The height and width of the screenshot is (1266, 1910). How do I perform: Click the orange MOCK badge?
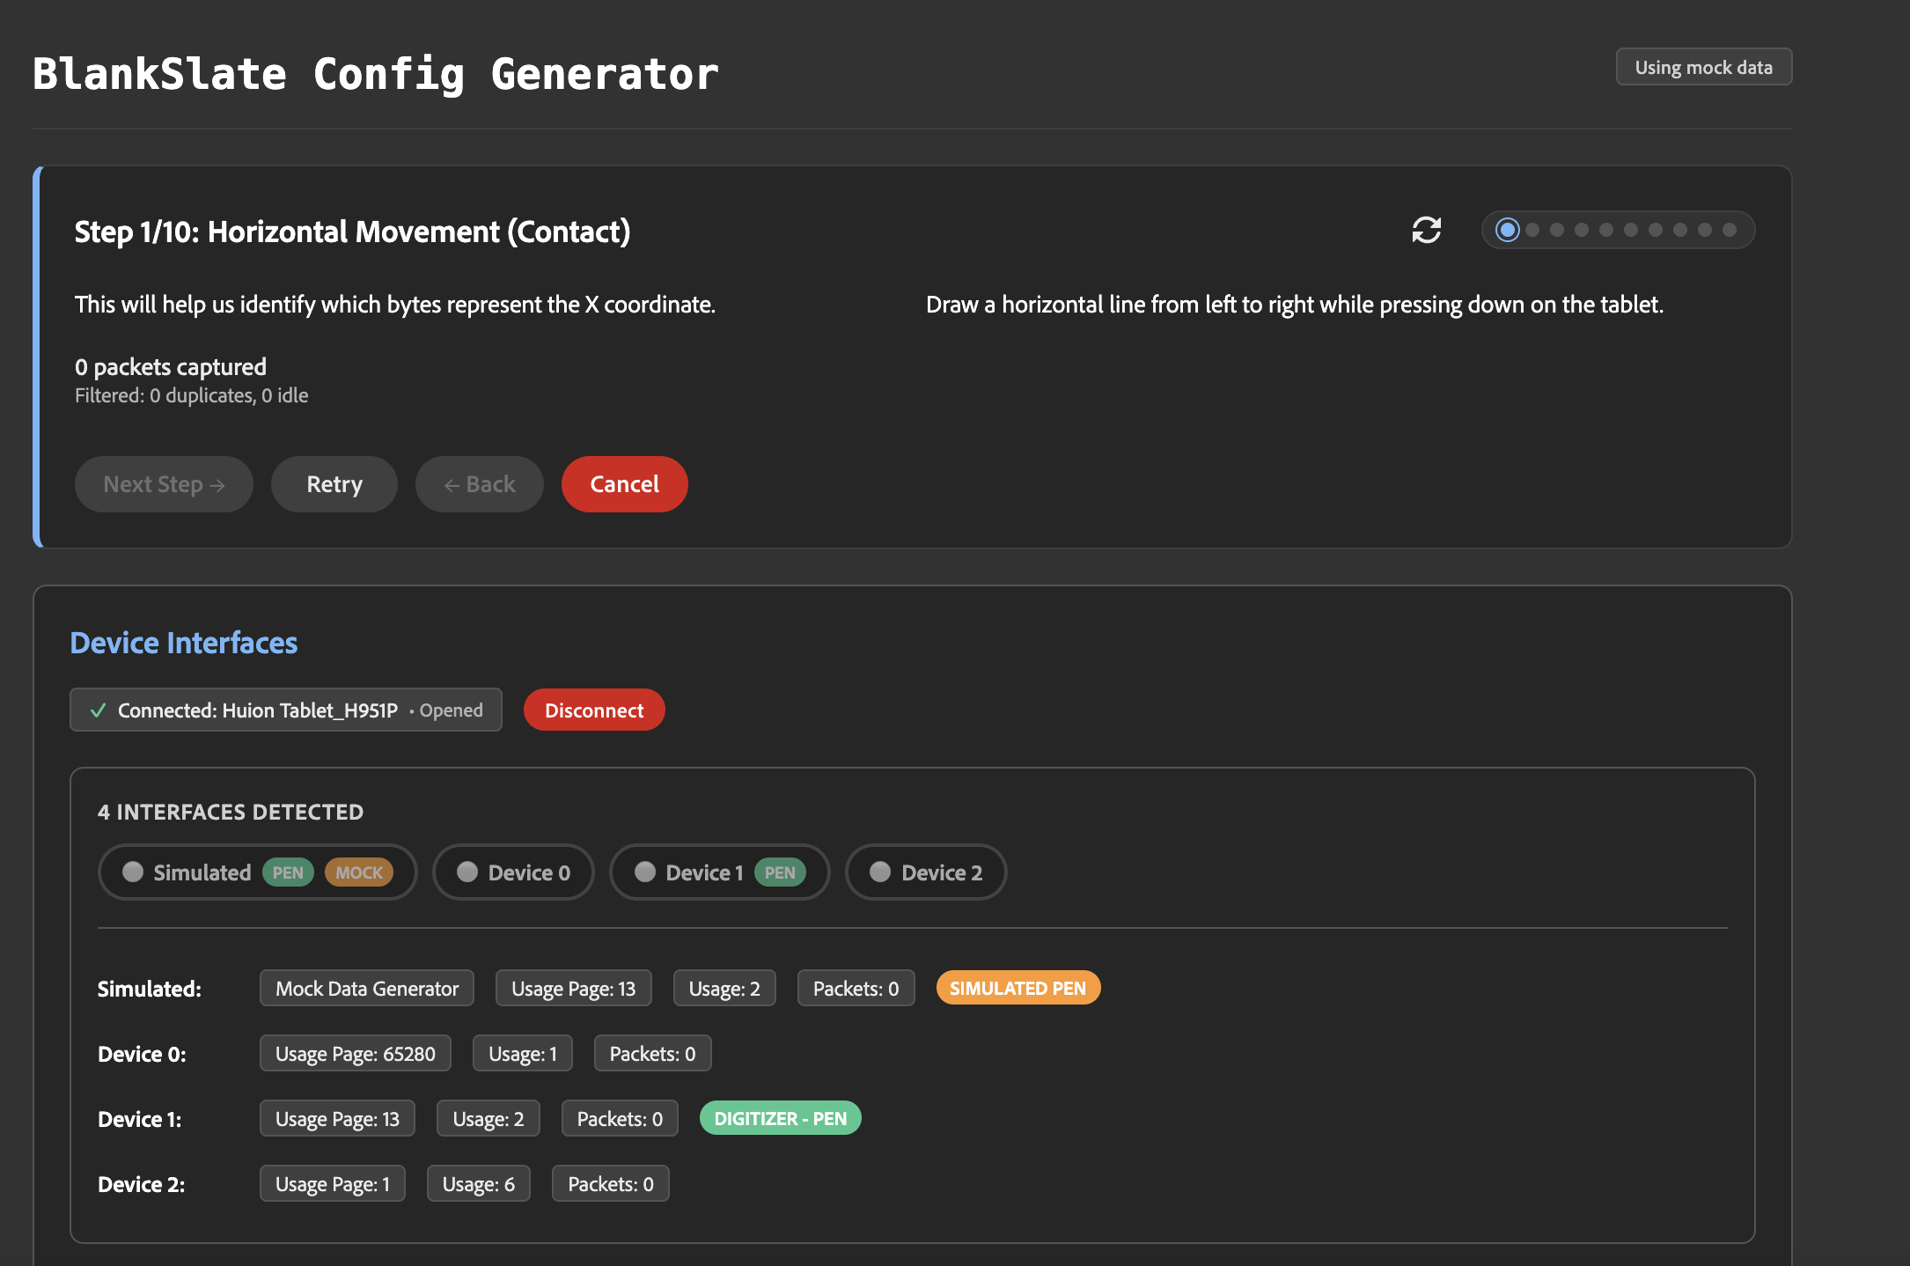click(359, 872)
